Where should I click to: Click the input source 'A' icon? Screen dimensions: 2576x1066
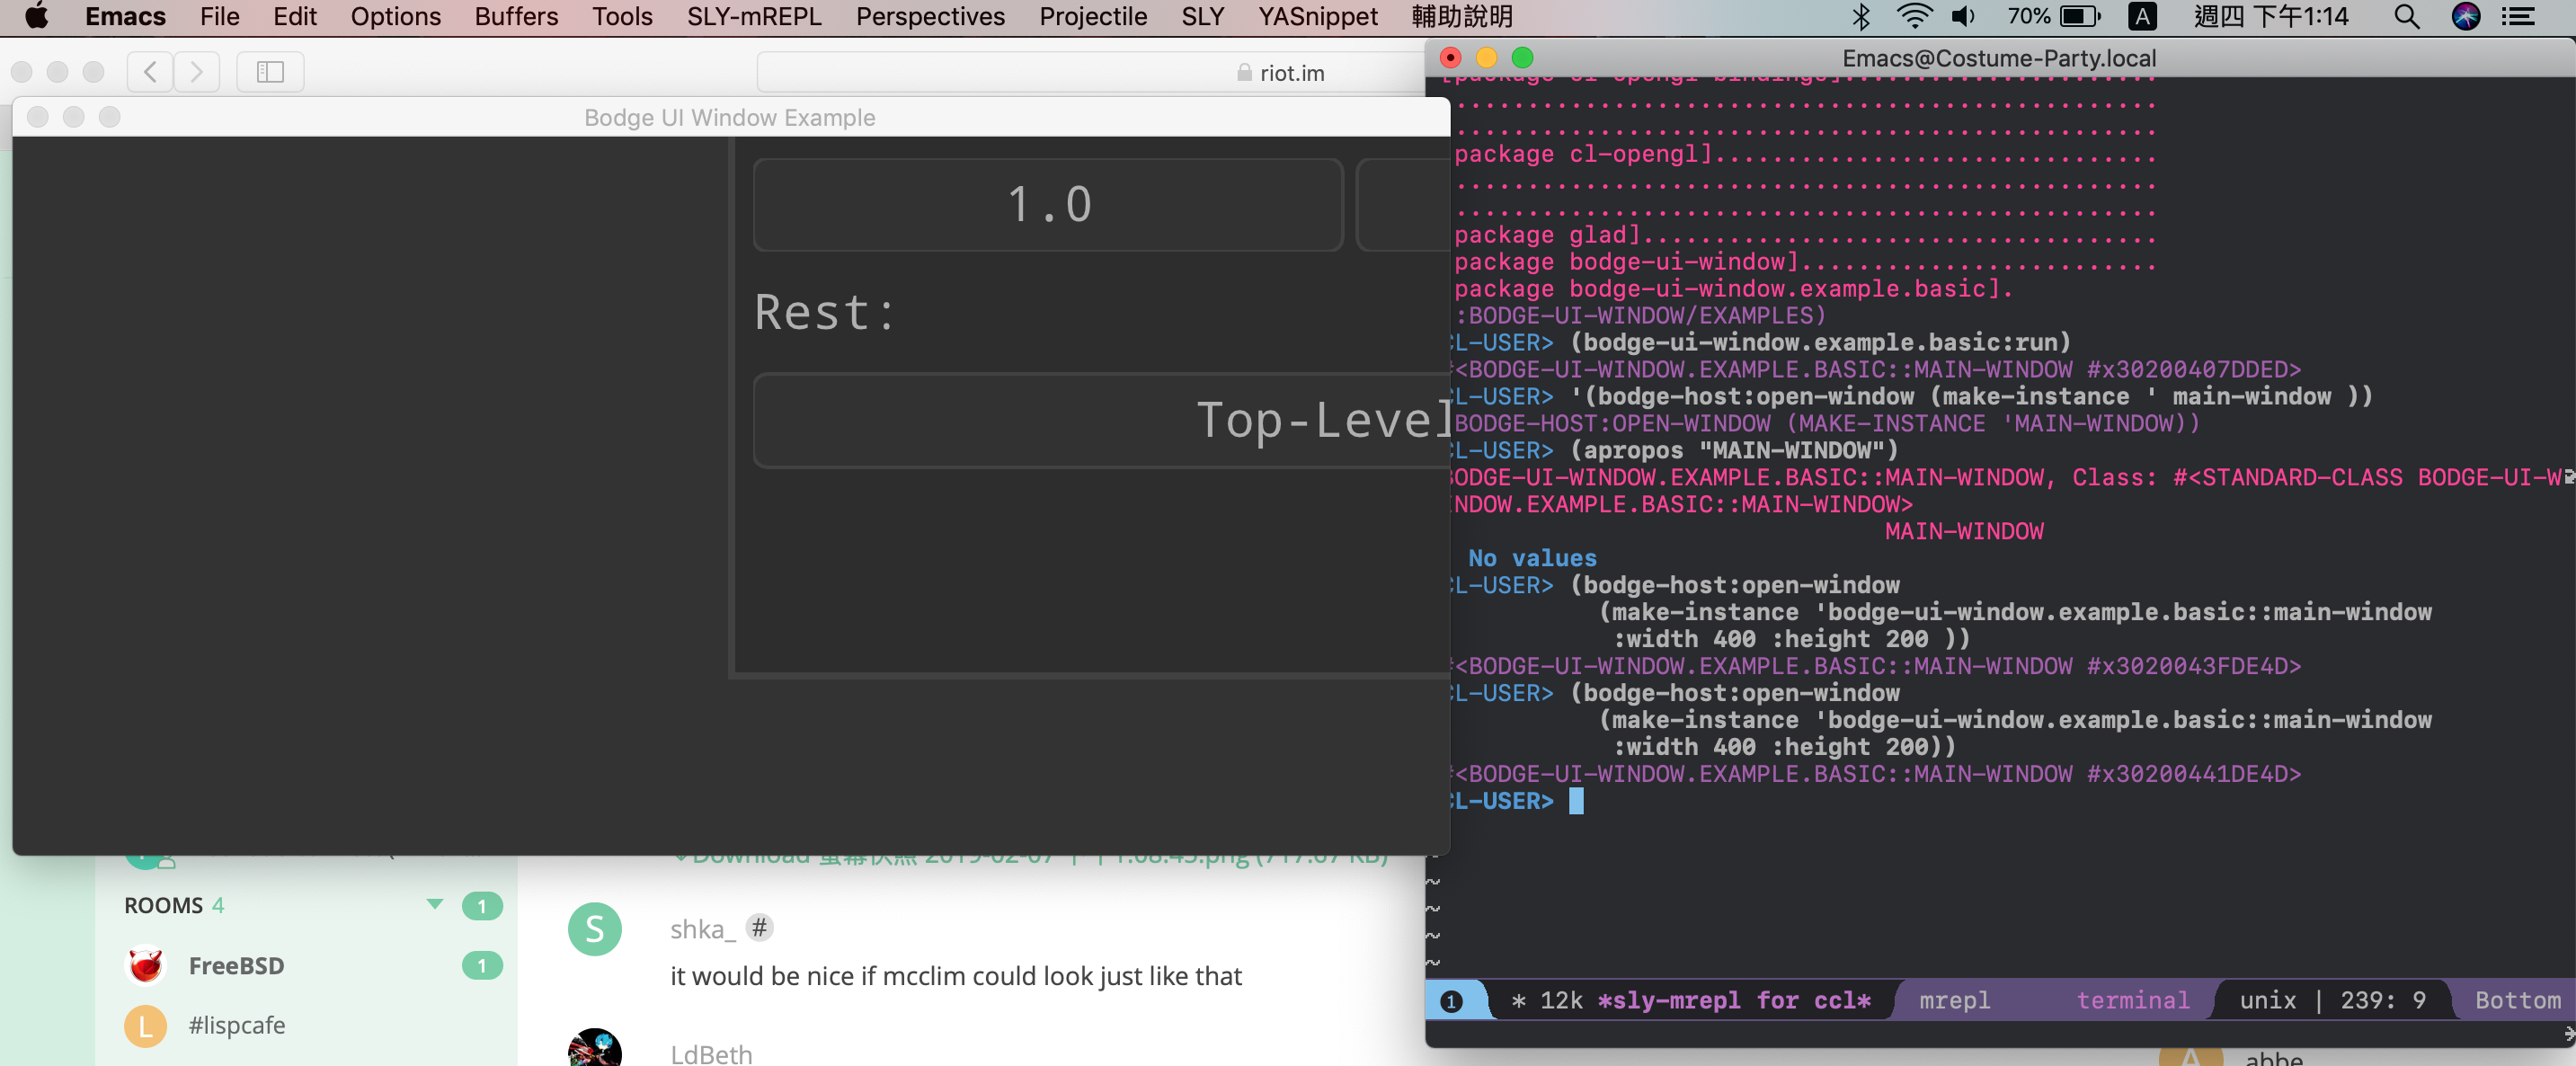click(x=2141, y=16)
